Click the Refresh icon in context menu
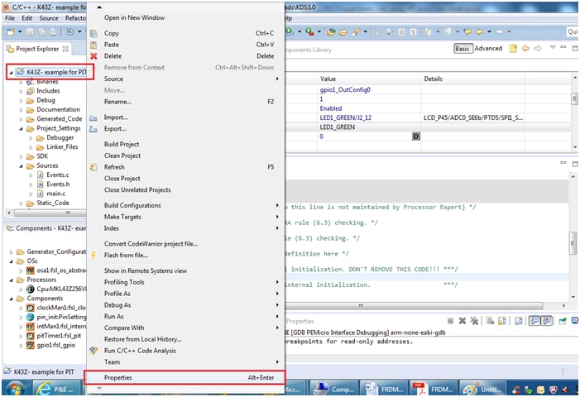The width and height of the screenshot is (580, 397). point(93,167)
